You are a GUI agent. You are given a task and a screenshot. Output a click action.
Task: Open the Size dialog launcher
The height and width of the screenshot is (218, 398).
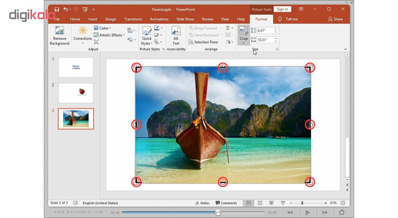click(277, 49)
